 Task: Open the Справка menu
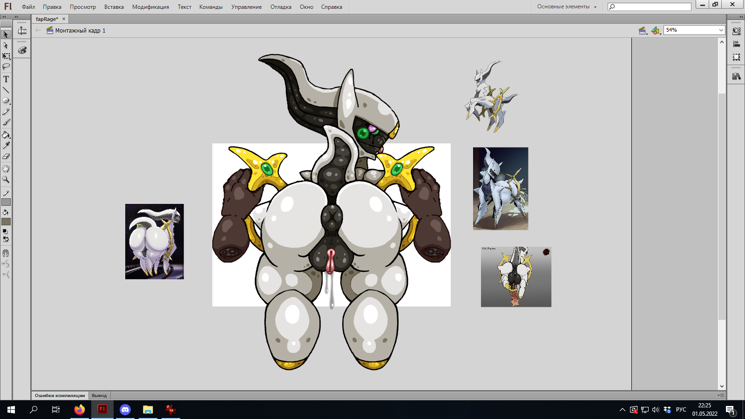[x=332, y=7]
